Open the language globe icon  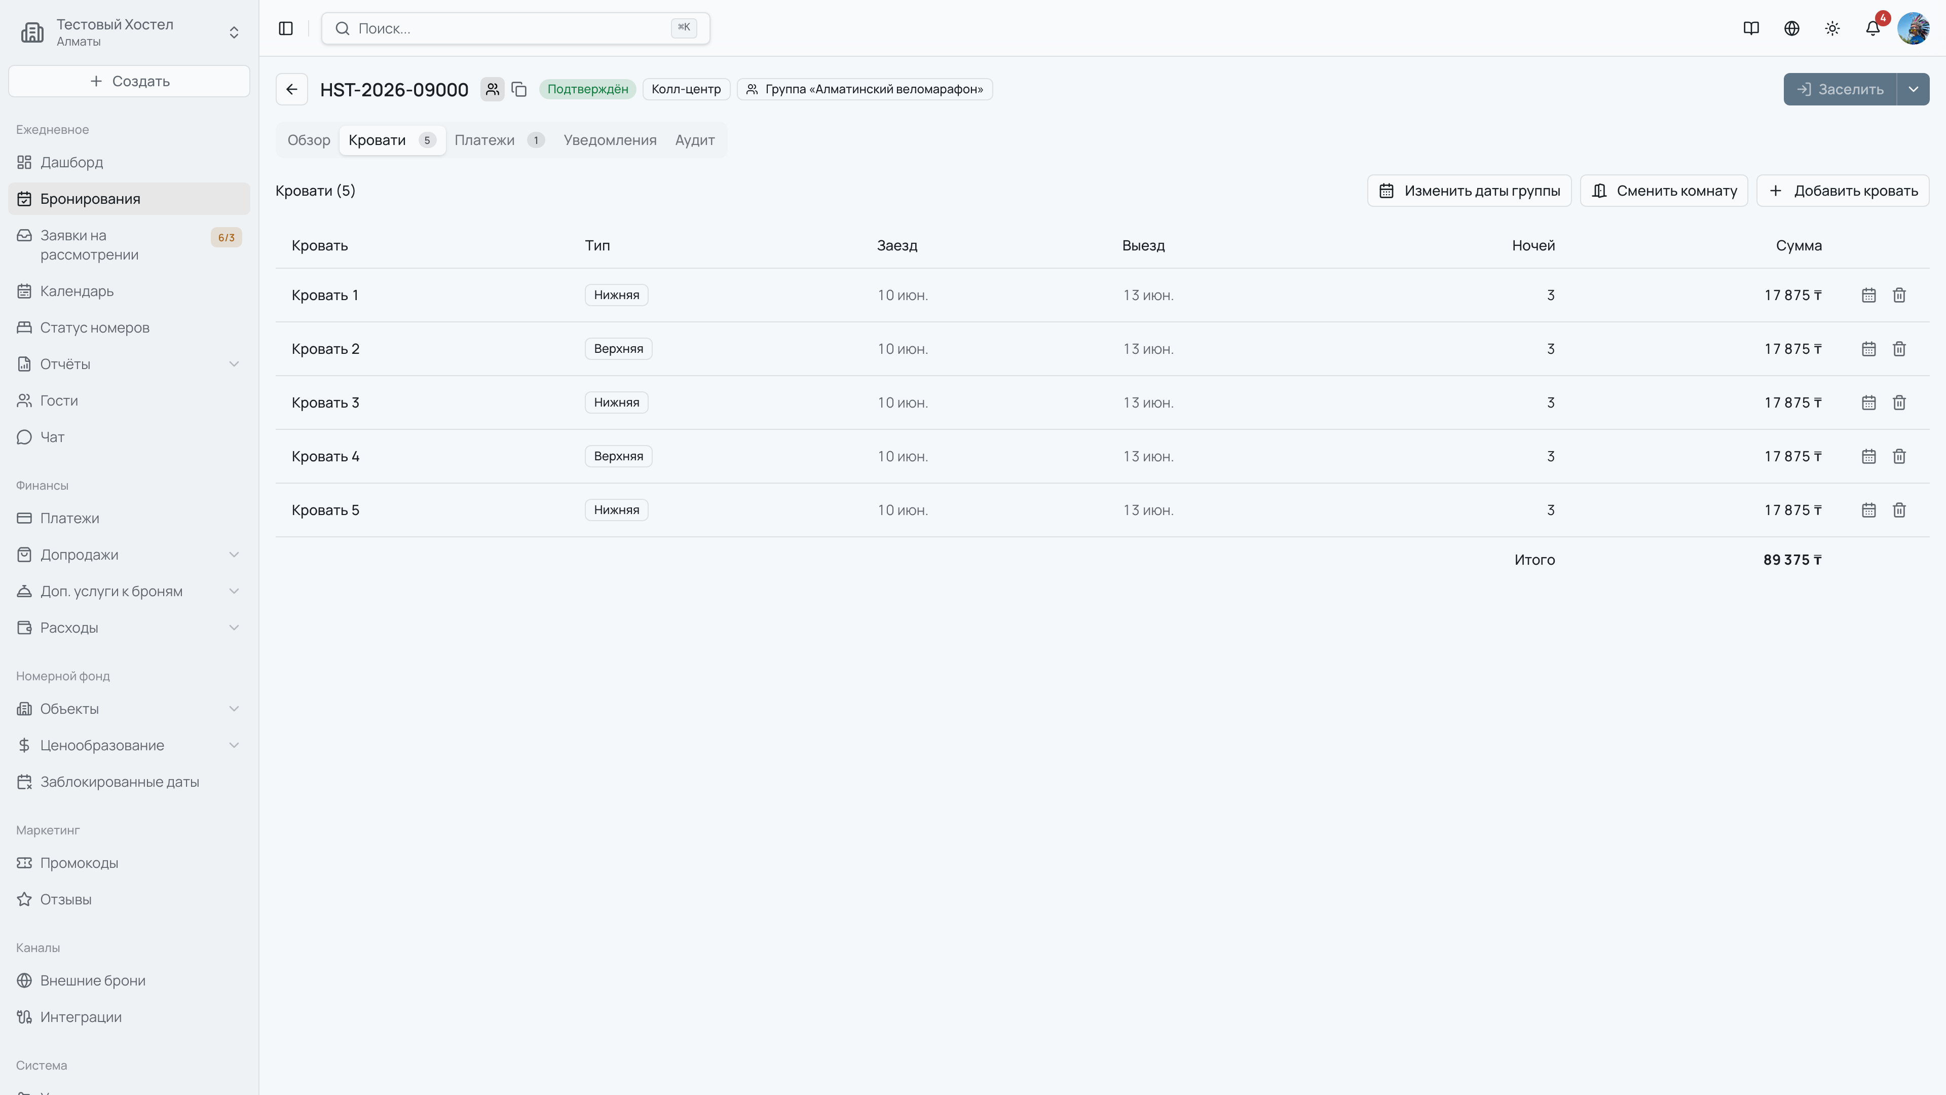pos(1792,28)
